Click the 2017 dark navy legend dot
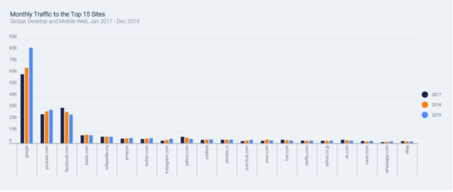The image size is (453, 192). coord(425,95)
